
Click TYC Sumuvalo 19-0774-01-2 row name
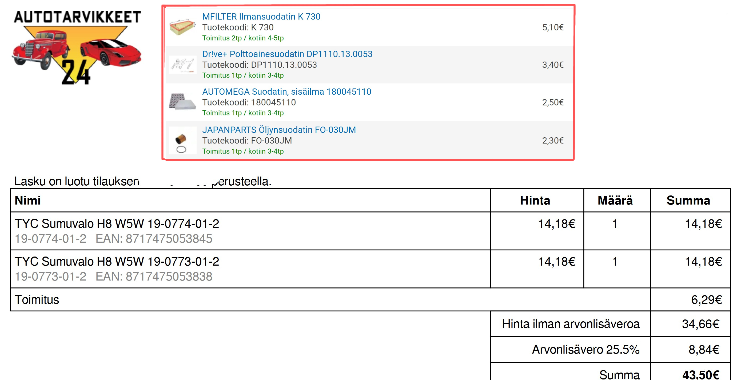pos(117,223)
